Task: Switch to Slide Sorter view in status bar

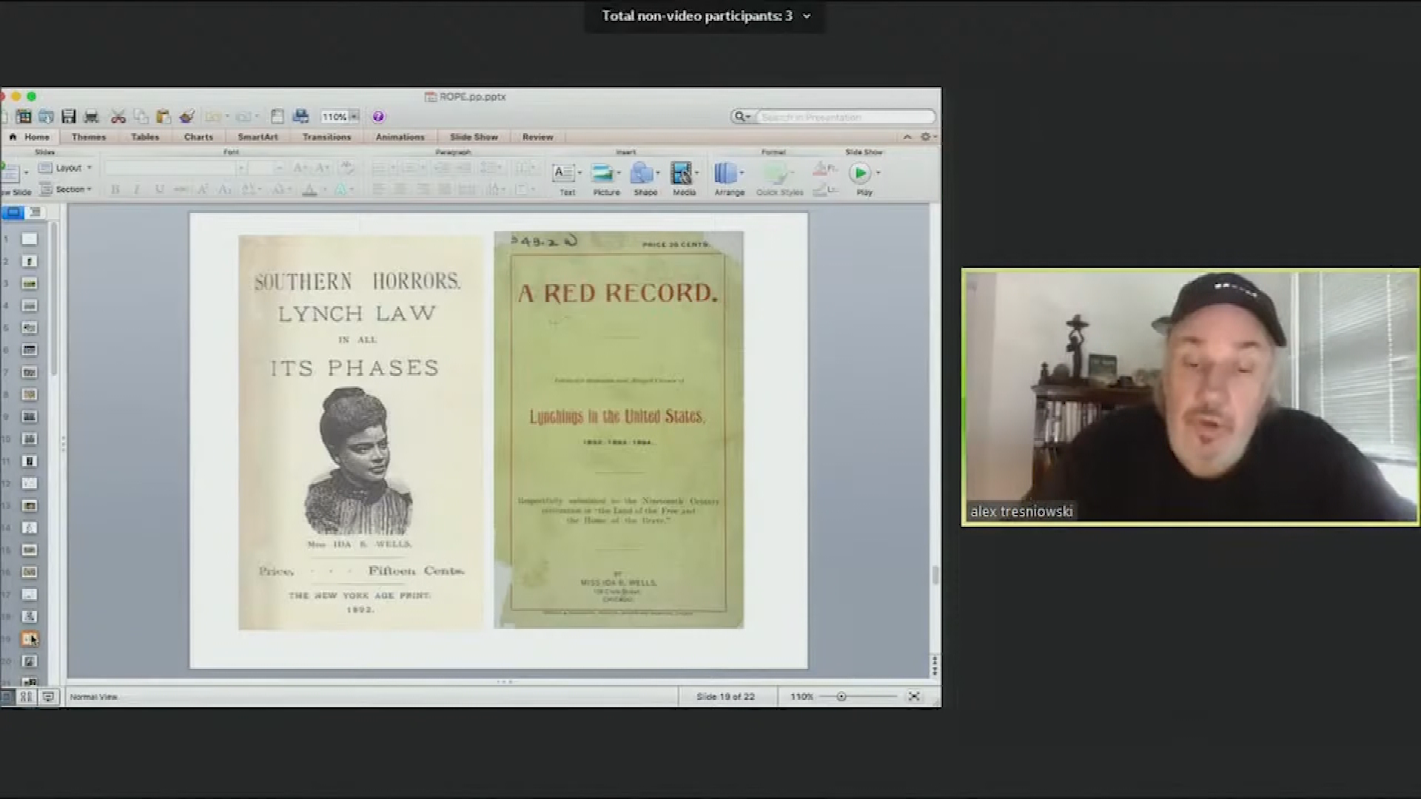Action: point(26,696)
